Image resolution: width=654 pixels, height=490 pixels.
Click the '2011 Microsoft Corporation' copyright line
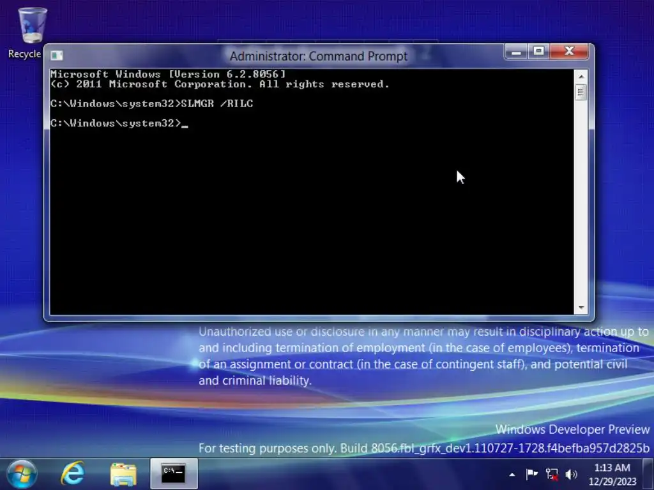220,84
